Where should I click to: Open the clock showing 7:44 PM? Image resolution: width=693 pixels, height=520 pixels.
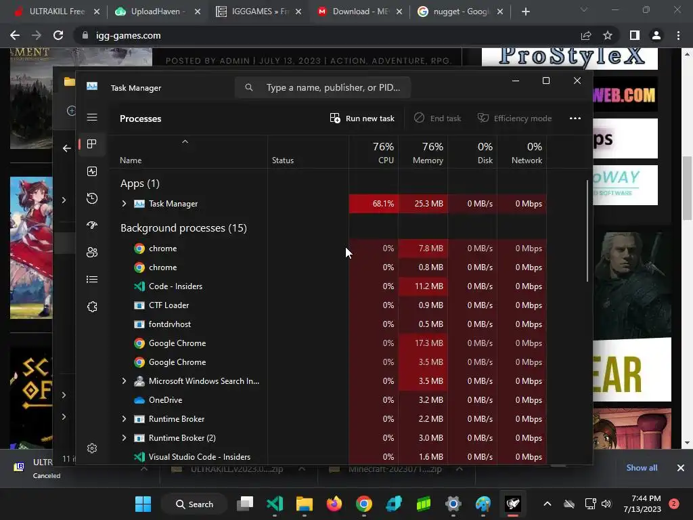tap(642, 504)
